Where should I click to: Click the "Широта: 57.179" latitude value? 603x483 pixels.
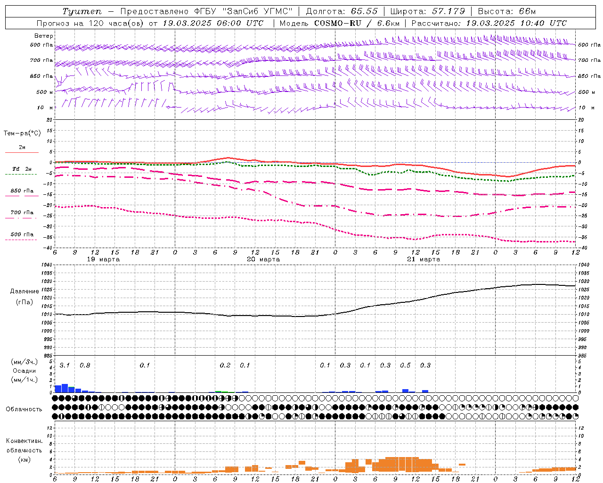pos(428,11)
